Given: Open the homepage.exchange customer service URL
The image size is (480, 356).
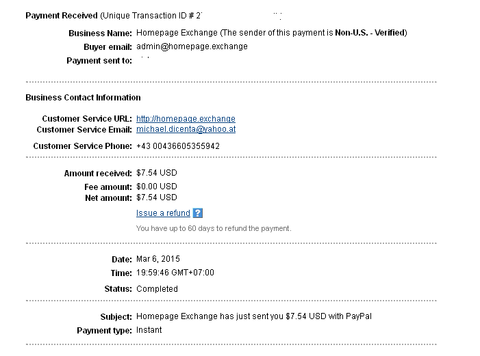Looking at the screenshot, I should tap(186, 118).
